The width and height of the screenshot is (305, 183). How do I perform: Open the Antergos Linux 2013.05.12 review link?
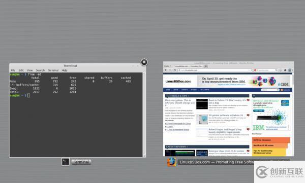click(x=226, y=151)
